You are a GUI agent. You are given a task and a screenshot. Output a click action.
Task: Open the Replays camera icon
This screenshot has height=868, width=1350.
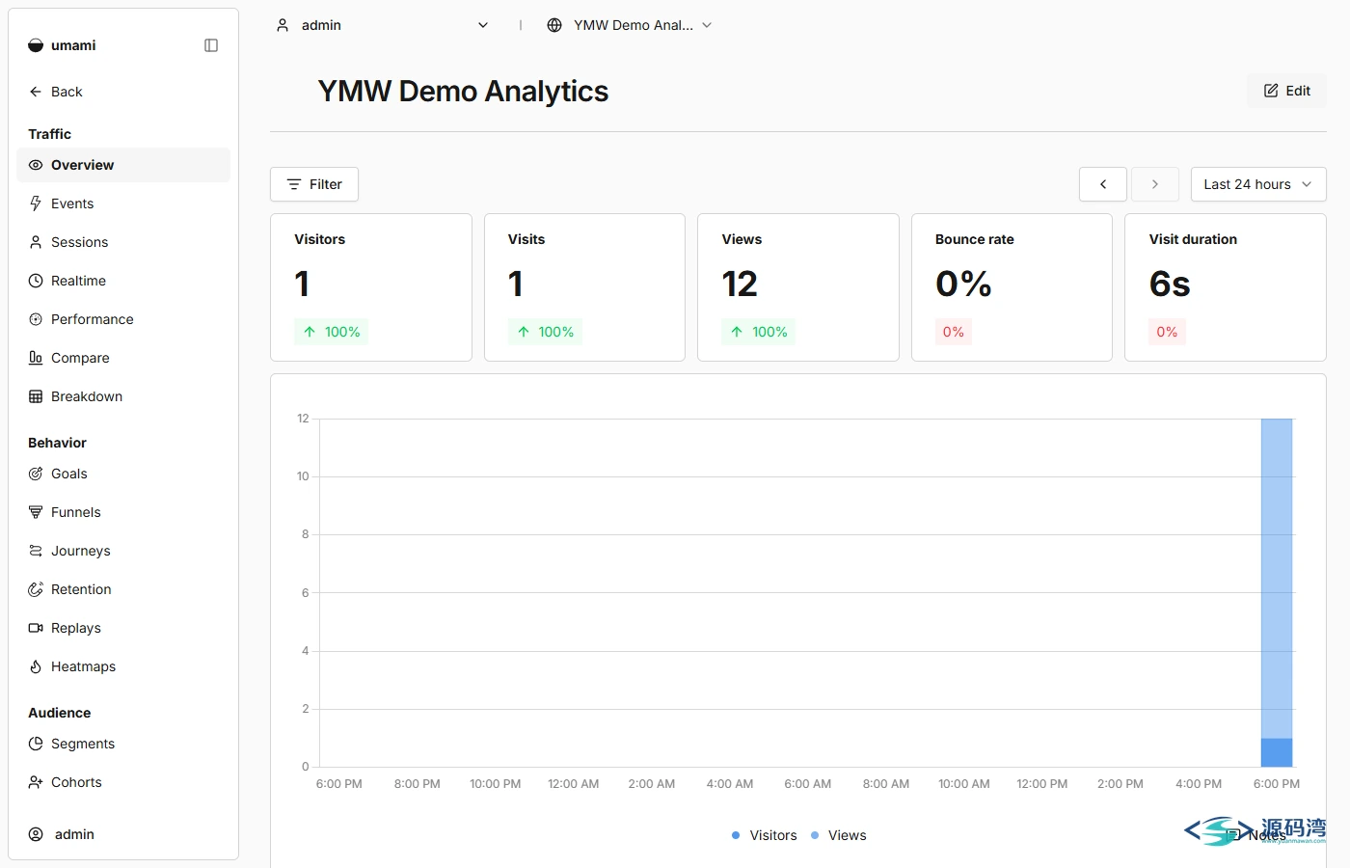(x=36, y=628)
